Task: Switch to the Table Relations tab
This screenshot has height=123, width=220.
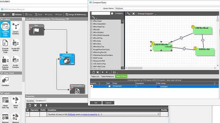Action: [107, 76]
